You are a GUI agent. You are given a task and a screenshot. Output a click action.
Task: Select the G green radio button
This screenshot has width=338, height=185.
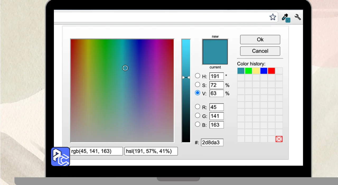click(198, 115)
